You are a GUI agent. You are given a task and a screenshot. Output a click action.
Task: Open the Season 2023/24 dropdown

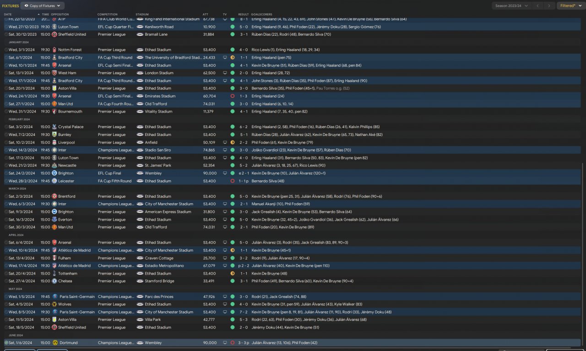(x=511, y=6)
